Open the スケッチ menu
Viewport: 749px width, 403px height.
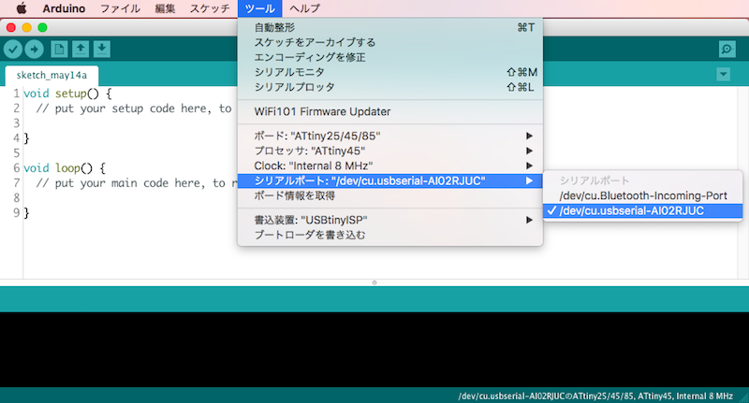click(210, 8)
